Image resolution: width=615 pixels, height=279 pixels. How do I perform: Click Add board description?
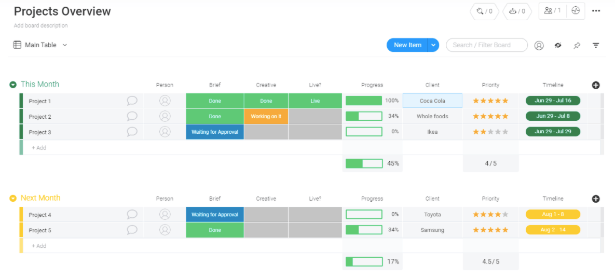41,25
